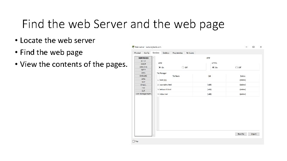
Task: Edit the index.html file
Action: (209, 94)
